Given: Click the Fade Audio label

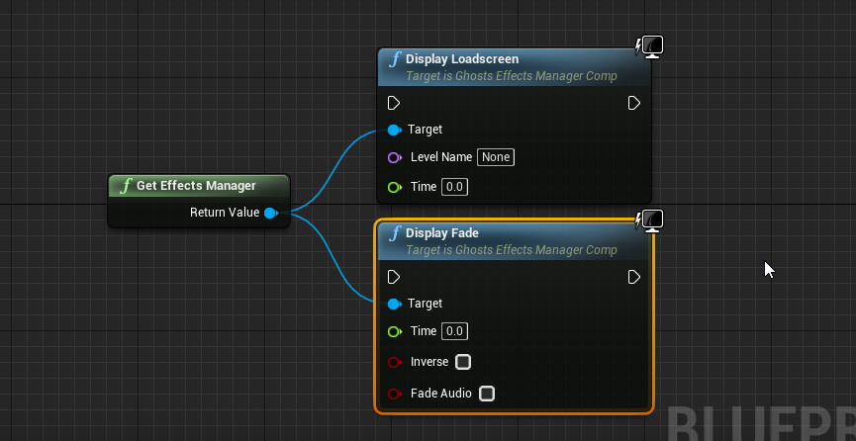Looking at the screenshot, I should (441, 393).
